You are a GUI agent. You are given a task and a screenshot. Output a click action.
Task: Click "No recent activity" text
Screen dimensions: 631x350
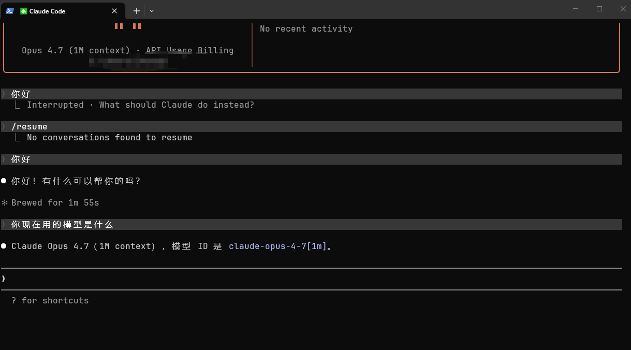306,29
